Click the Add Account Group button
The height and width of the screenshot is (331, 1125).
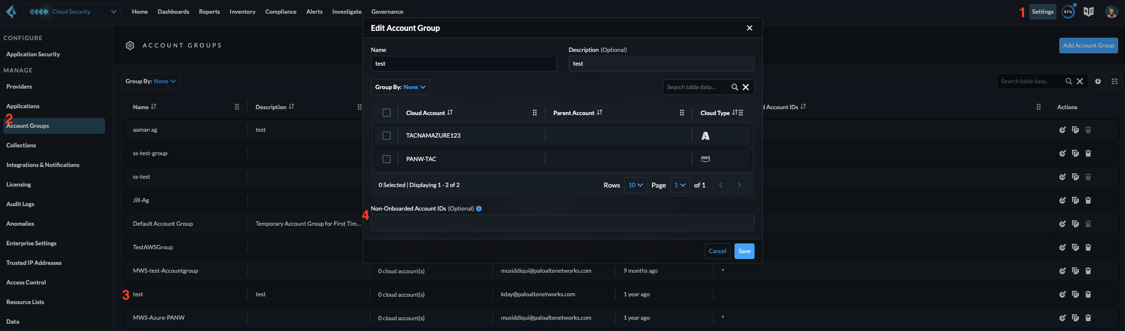pyautogui.click(x=1088, y=46)
